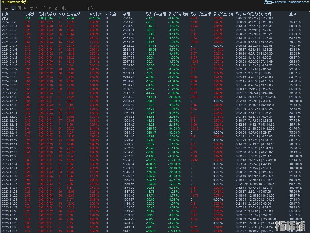
Task: Select the 2023.11.30 date row
Action: (155, 172)
